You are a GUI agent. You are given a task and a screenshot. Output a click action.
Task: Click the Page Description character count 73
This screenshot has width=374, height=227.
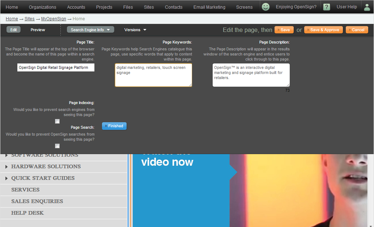point(288,90)
